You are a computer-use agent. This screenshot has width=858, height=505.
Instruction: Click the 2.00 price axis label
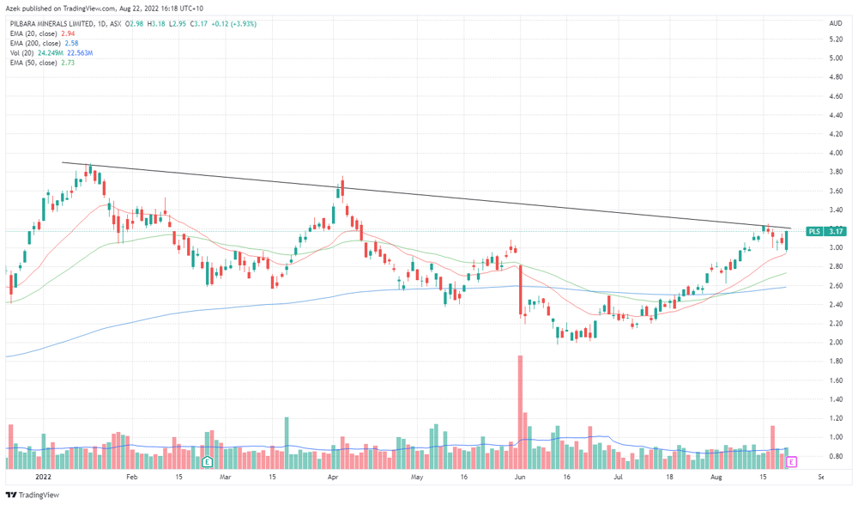[836, 343]
